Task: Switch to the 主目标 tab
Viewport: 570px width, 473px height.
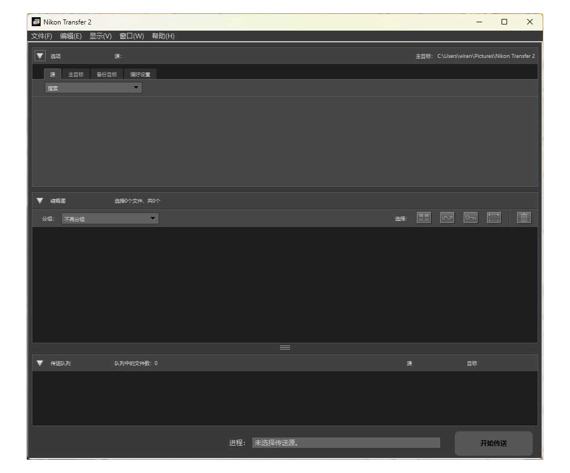Action: point(76,75)
